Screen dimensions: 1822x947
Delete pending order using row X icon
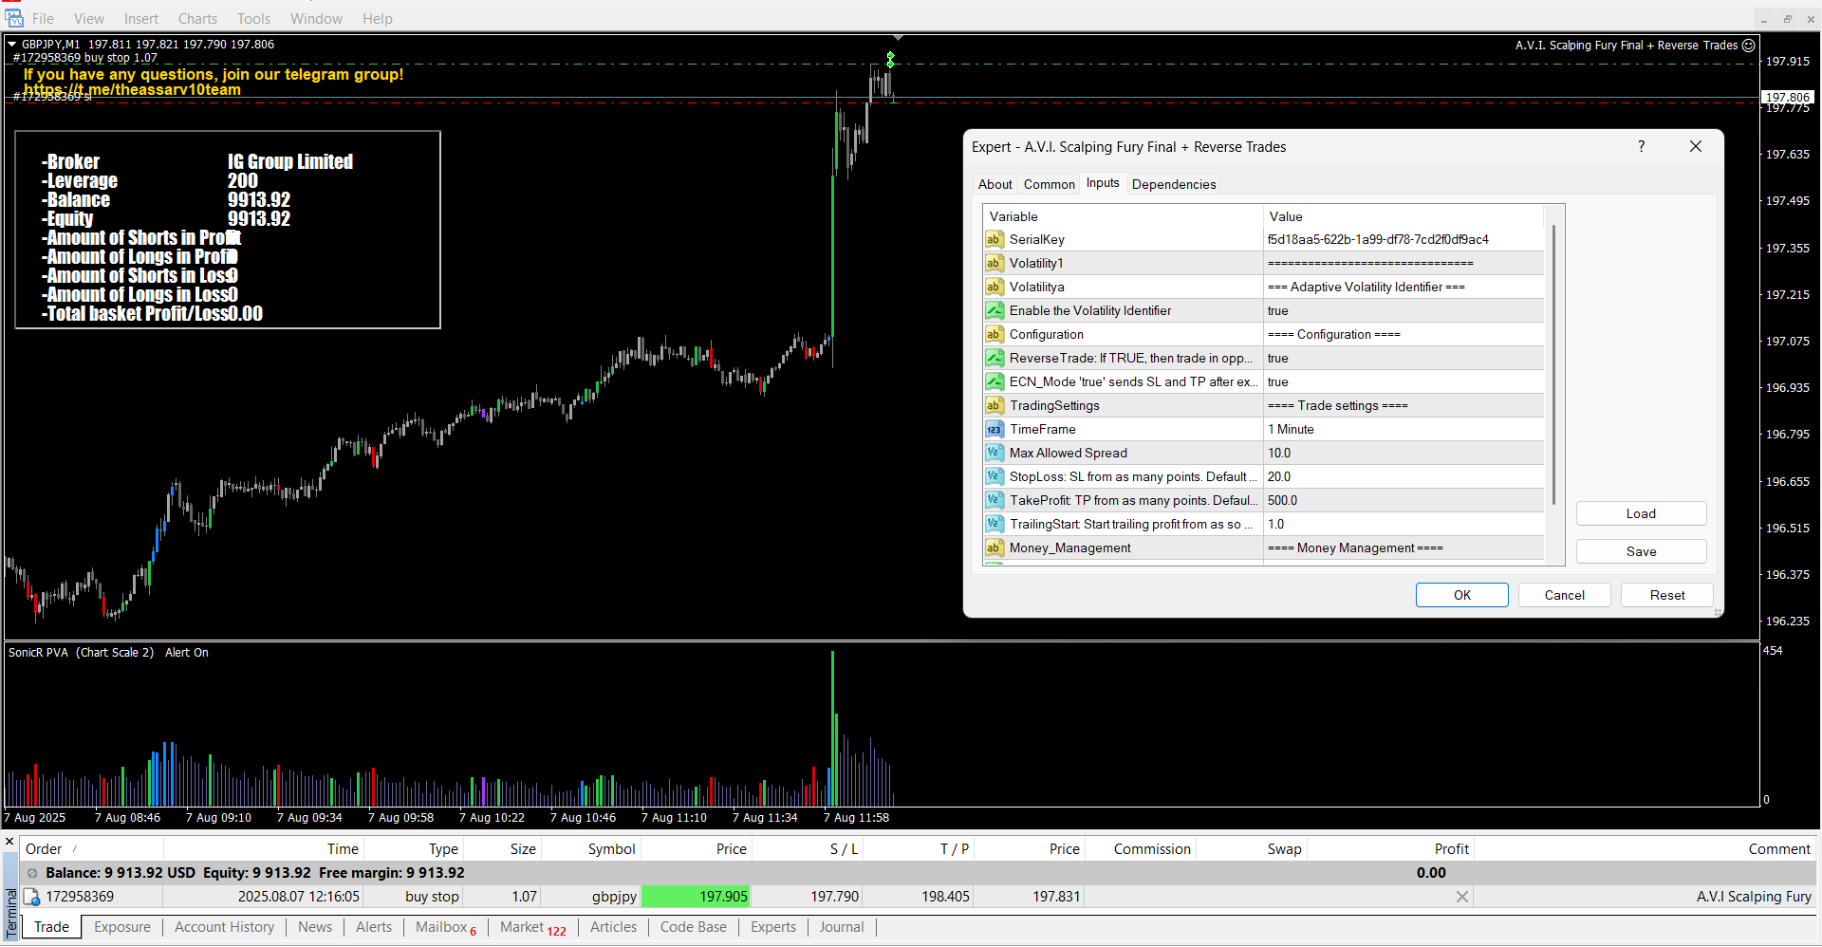(x=1461, y=897)
